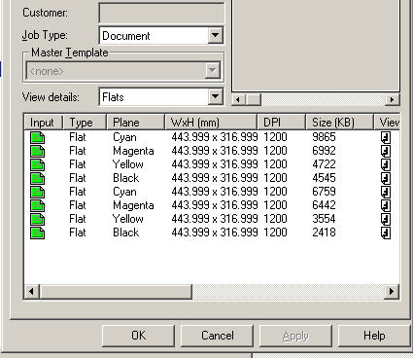This screenshot has height=358, width=413.
Task: Open the view icon for the 9865 KB Cyan flat
Action: point(386,137)
